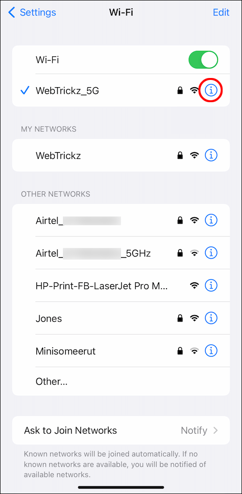Viewport: 242px width, 494px height.
Task: Open the Notify option value
Action: click(194, 431)
